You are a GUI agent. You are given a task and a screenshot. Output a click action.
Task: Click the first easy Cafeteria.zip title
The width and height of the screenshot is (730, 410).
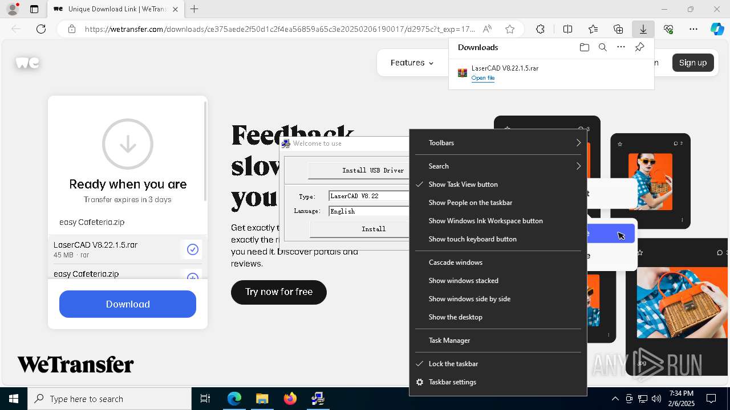92,222
